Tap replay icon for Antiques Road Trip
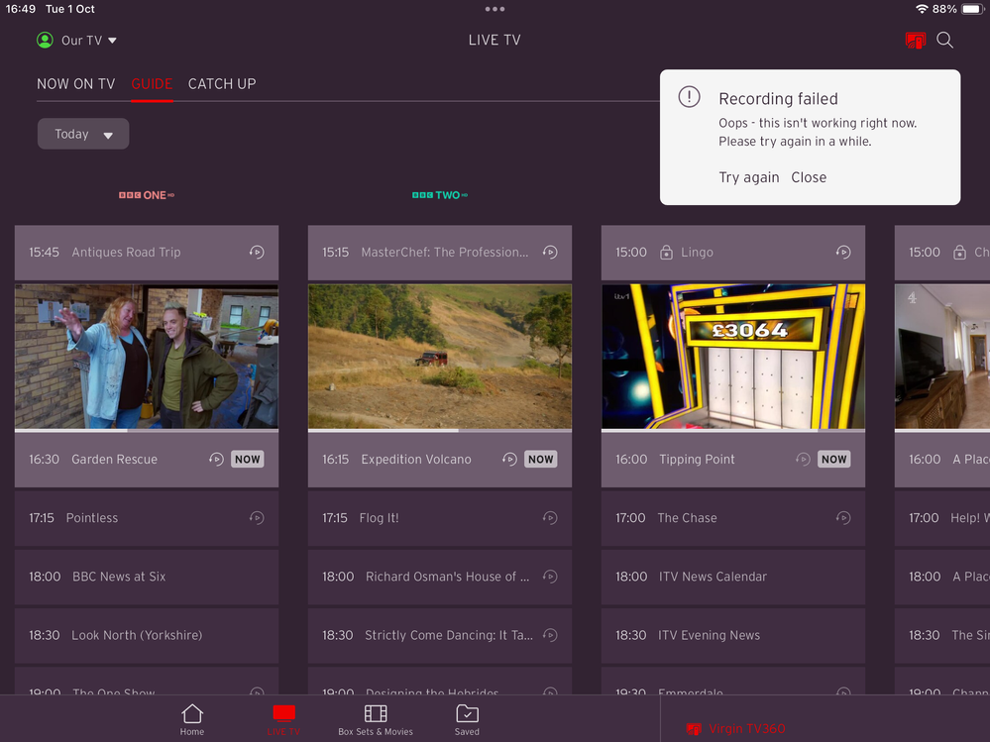Screen dimensions: 990x742 tap(257, 252)
